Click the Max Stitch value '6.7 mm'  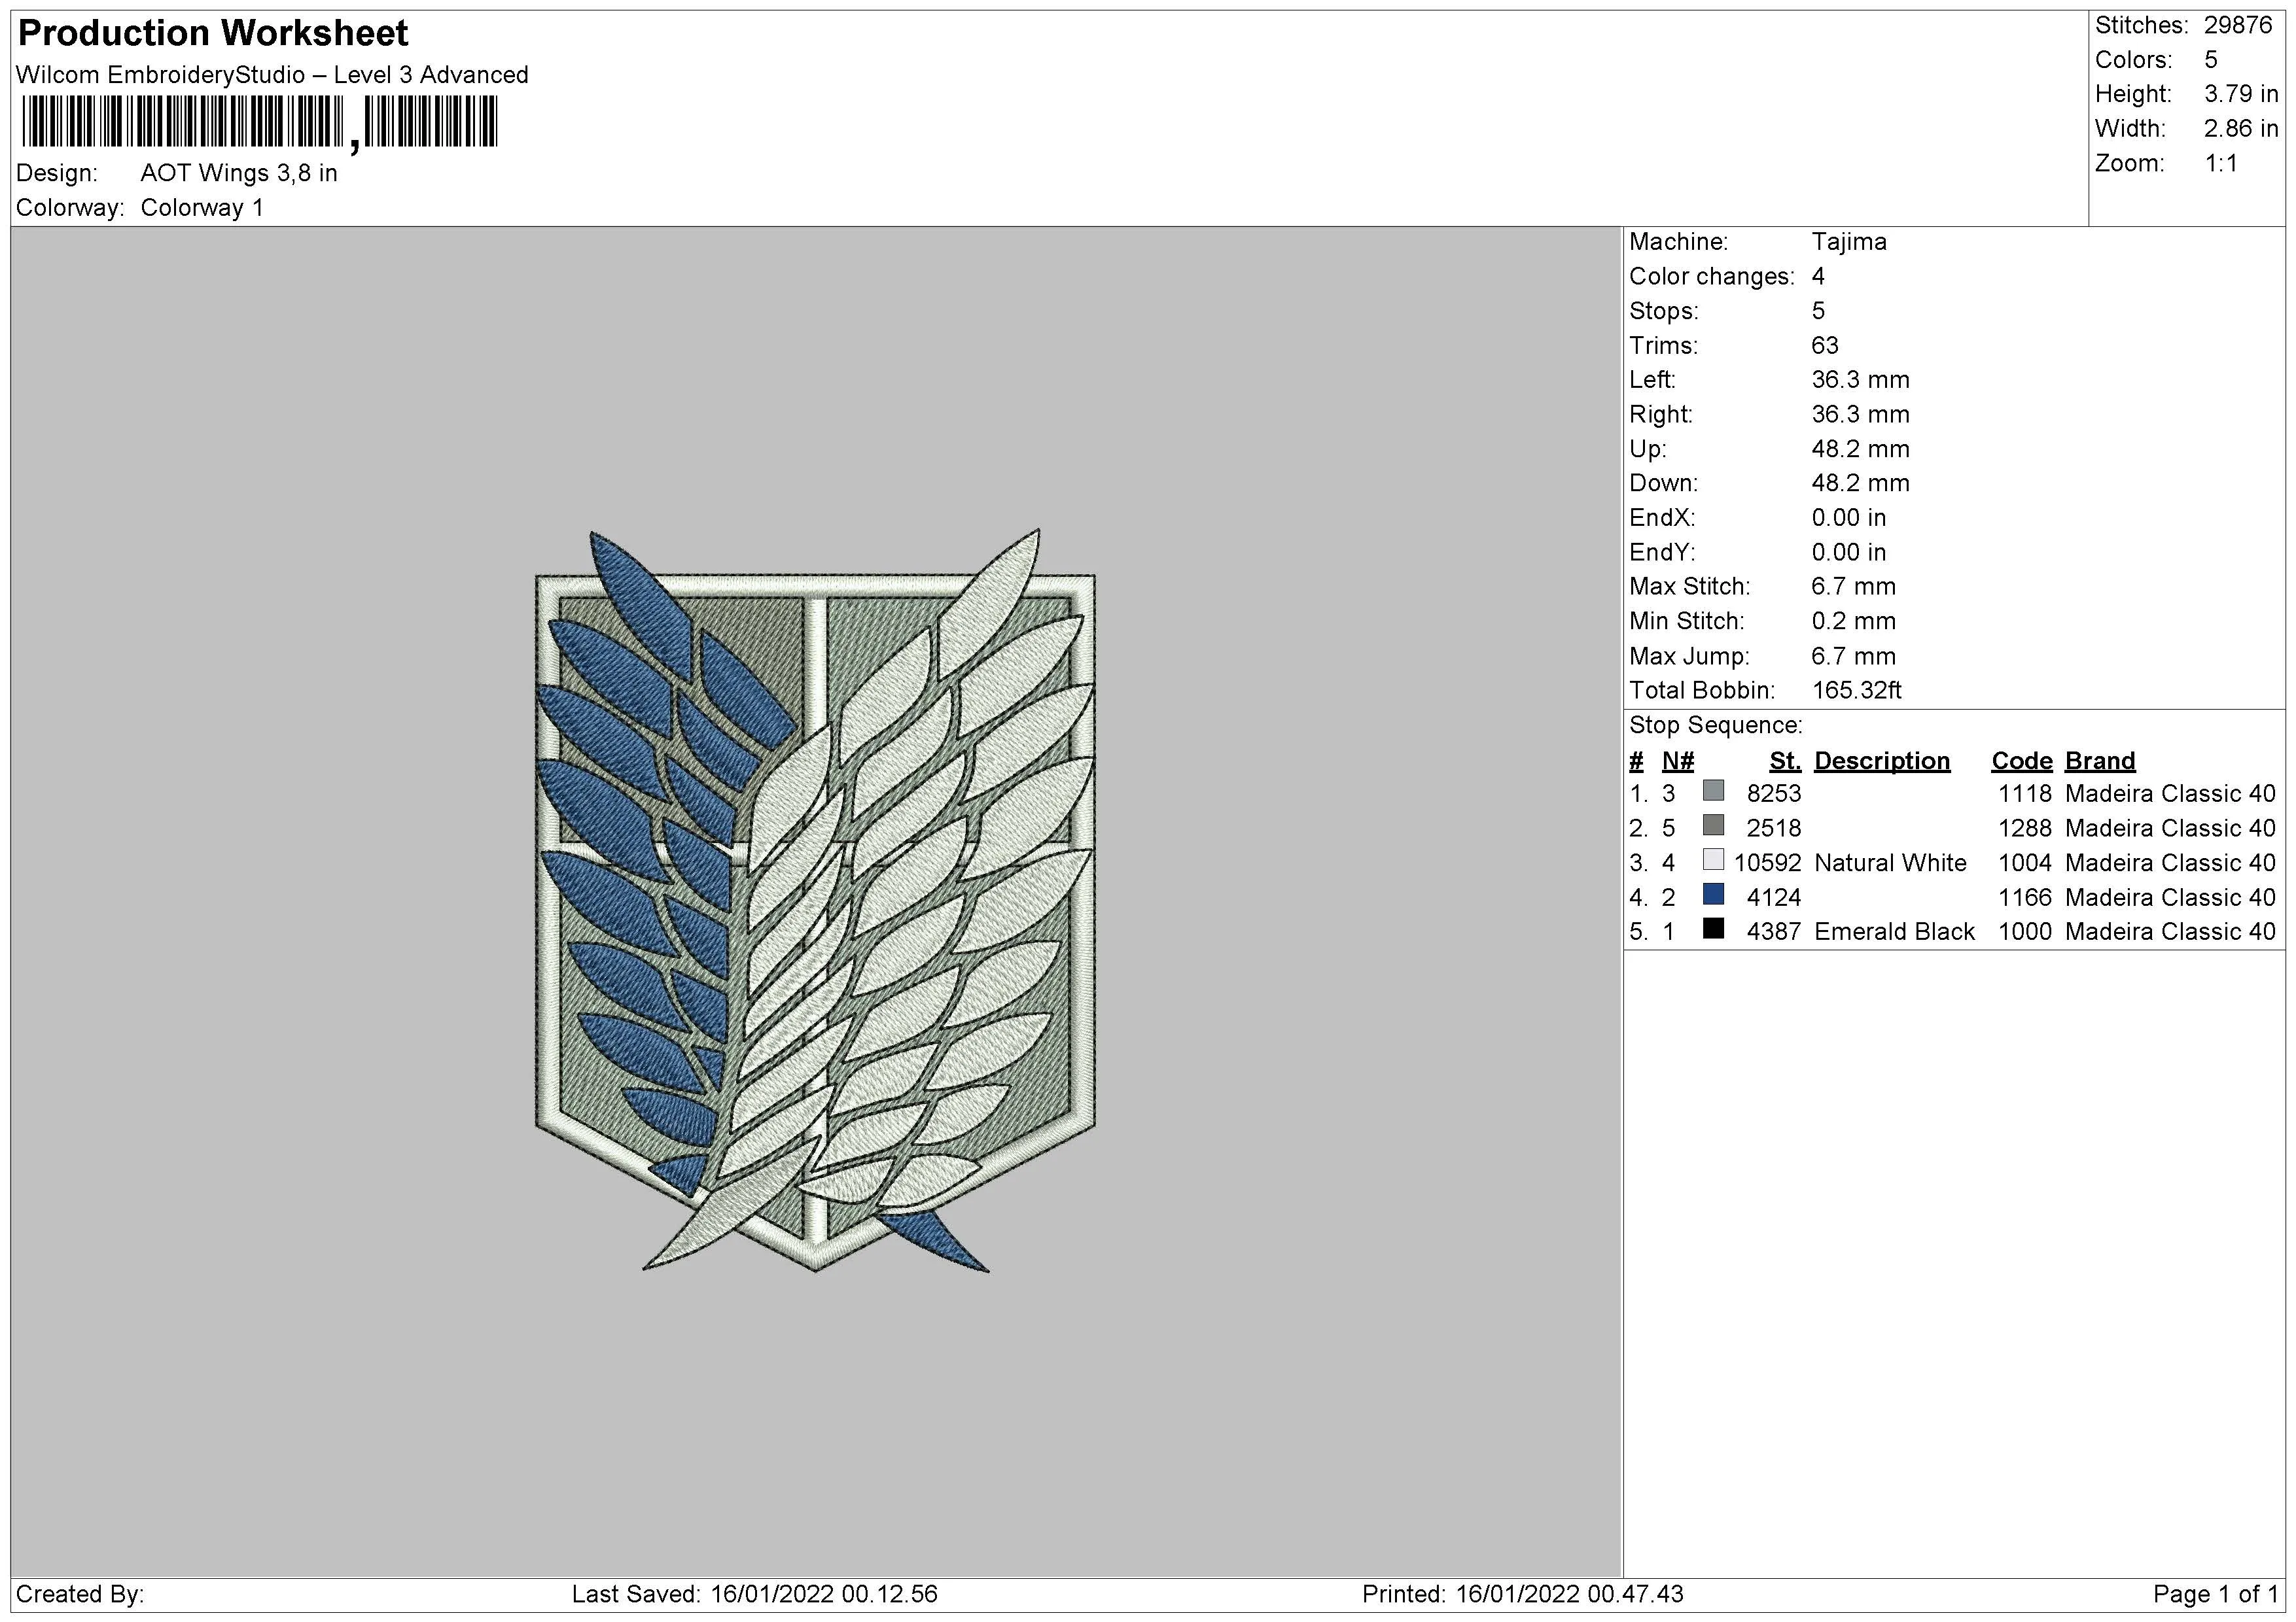(1853, 587)
